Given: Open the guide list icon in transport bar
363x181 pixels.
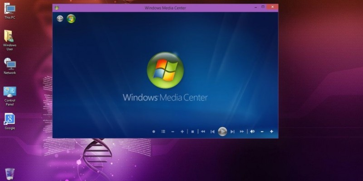Looking at the screenshot, I should pyautogui.click(x=163, y=132).
